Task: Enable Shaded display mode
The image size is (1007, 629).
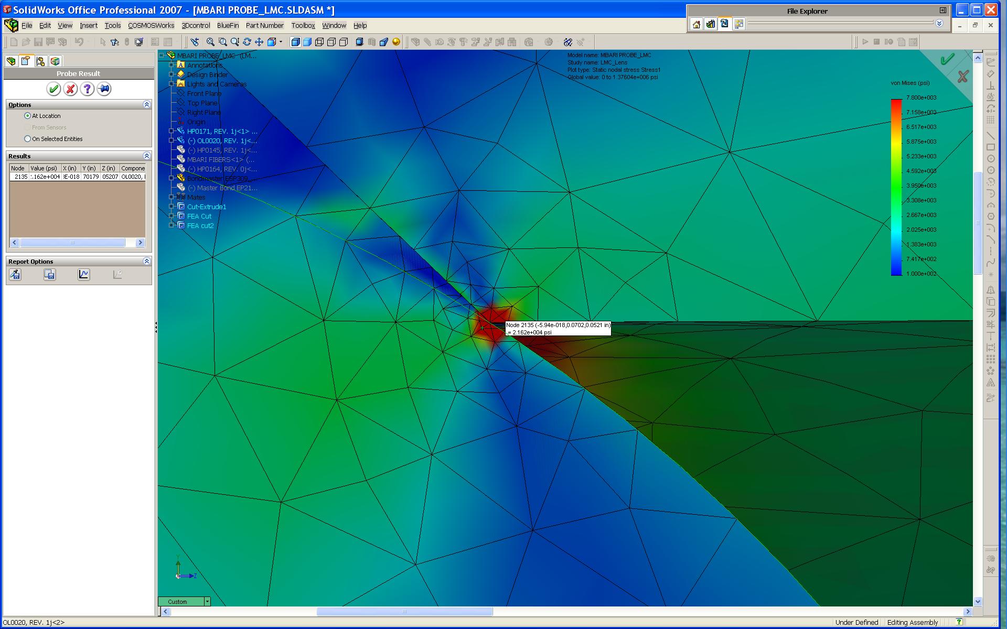Action: pos(307,42)
